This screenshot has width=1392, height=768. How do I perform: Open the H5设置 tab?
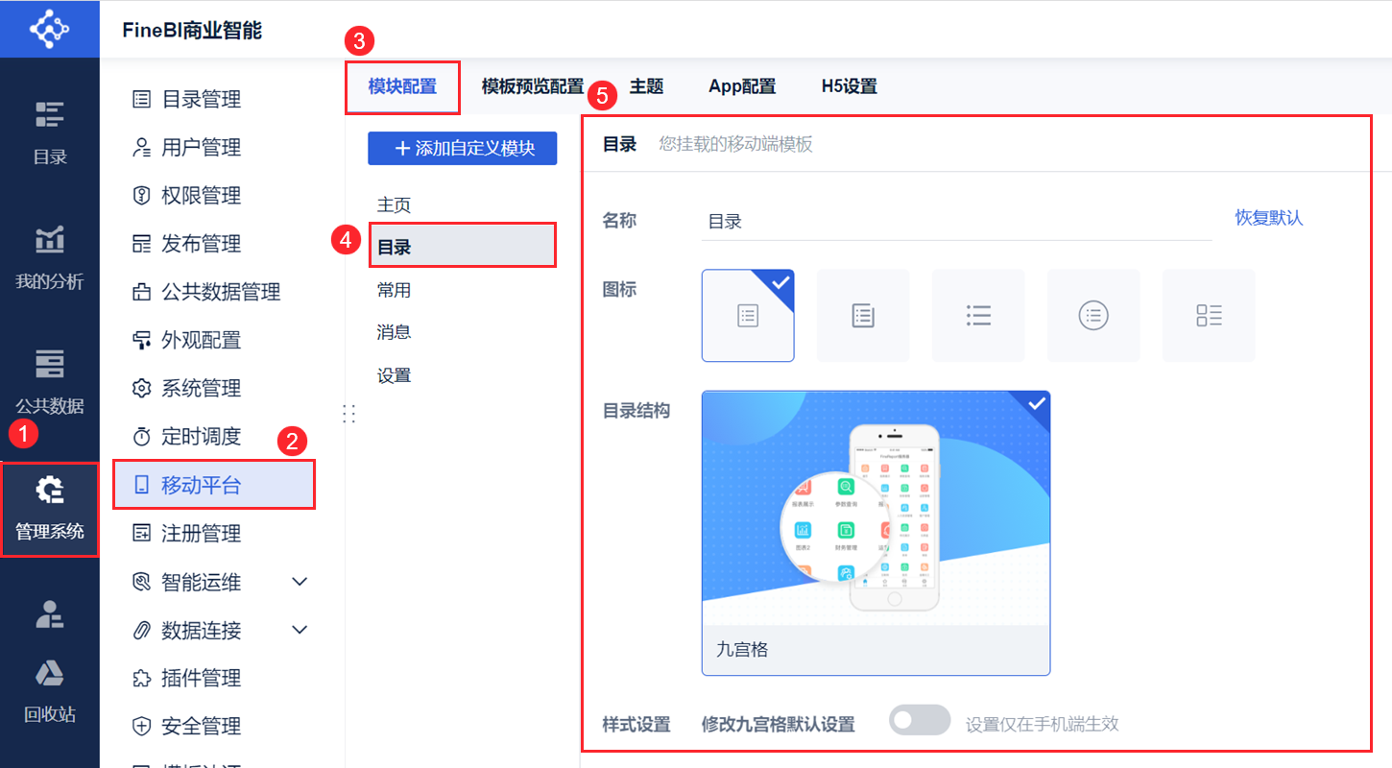[849, 85]
